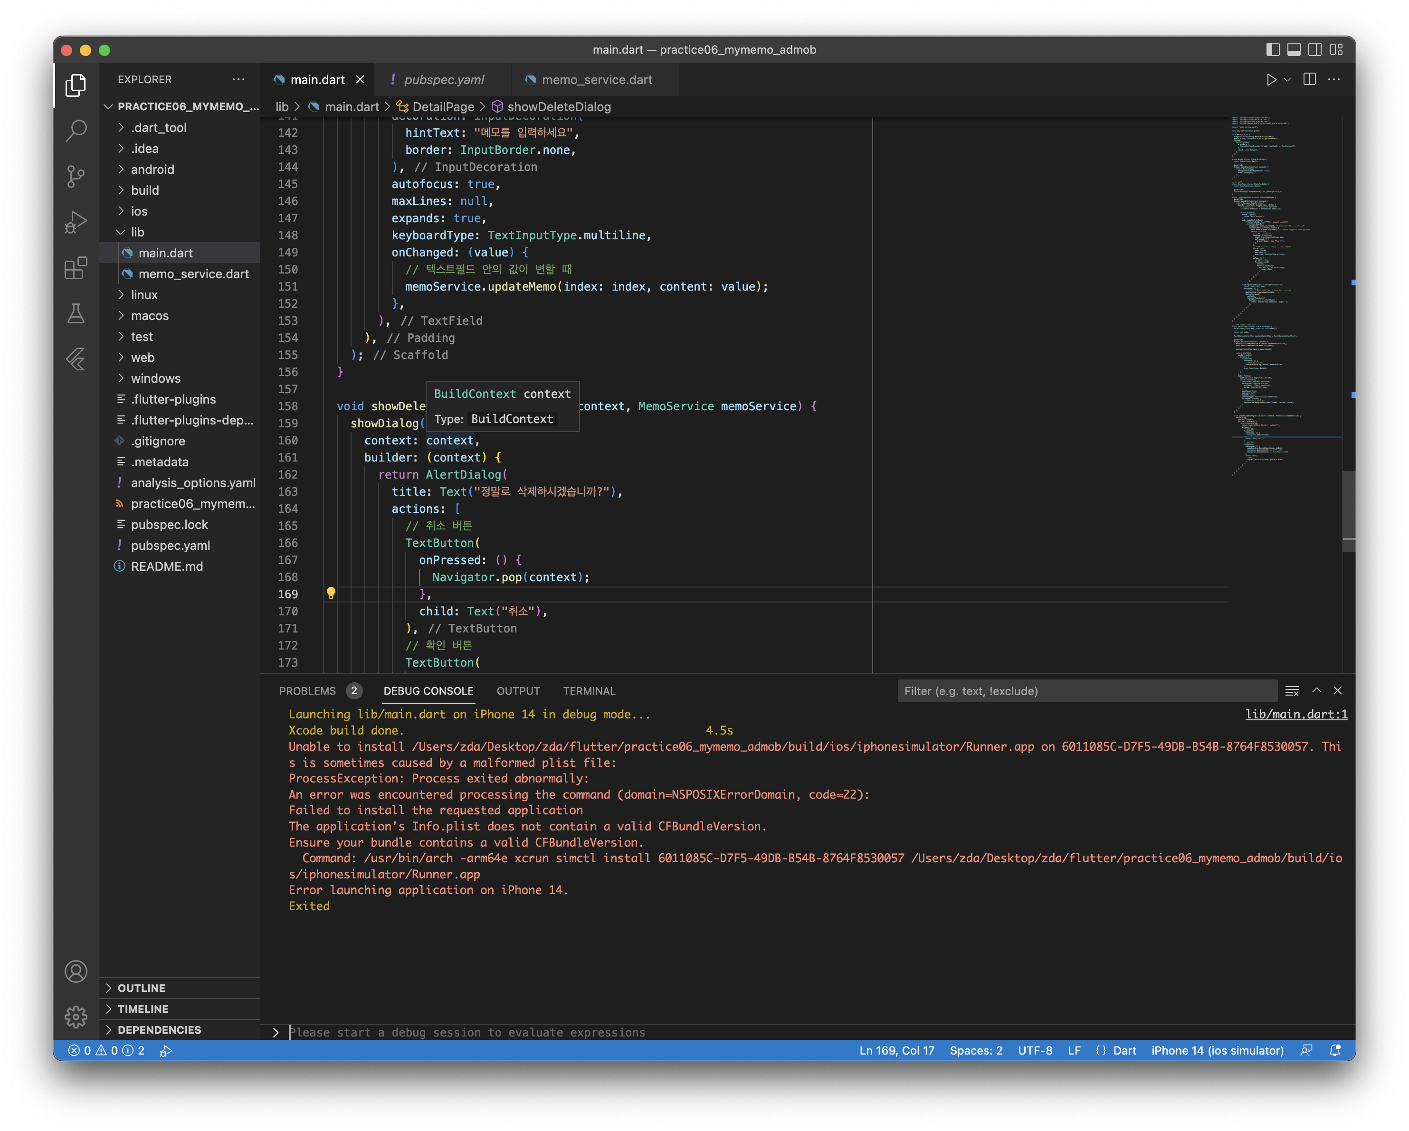Open the Manage gear icon
This screenshot has height=1131, width=1409.
coord(76,1017)
